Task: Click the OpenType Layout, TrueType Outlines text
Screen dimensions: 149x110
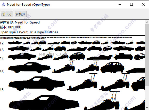Action: point(29,32)
